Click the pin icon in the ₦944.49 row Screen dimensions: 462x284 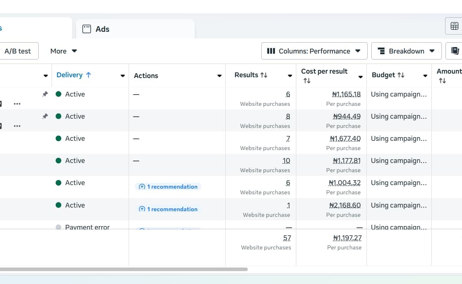pyautogui.click(x=45, y=116)
